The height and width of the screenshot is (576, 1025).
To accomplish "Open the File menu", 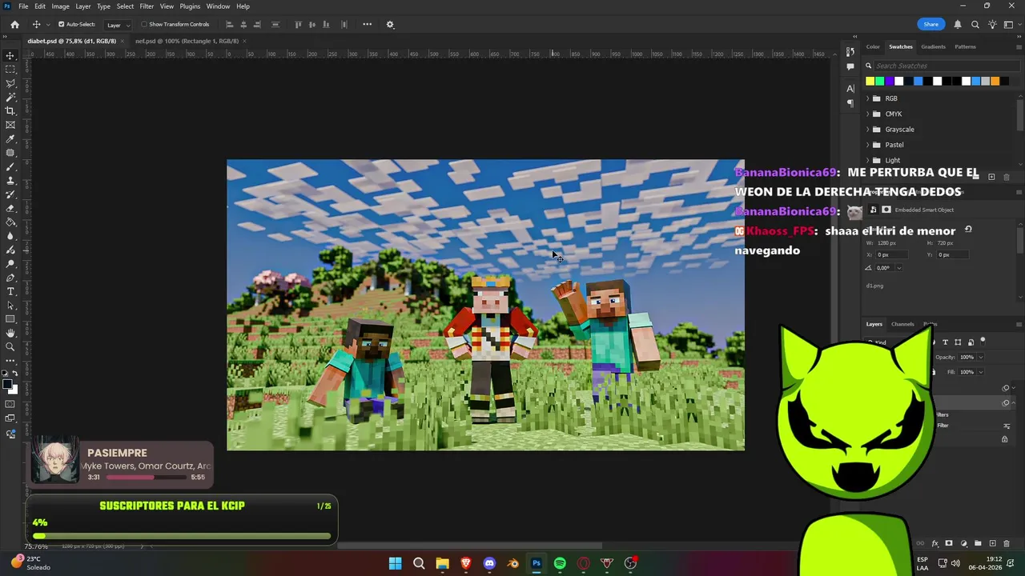I will (x=23, y=6).
